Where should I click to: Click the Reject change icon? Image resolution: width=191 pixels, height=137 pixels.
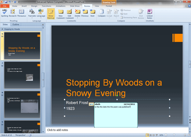tap(116, 12)
